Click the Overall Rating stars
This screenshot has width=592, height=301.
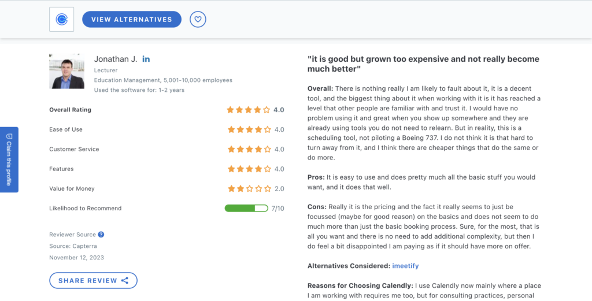248,110
